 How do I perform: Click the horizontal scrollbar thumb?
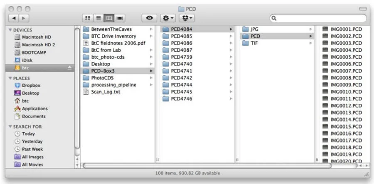coord(207,165)
